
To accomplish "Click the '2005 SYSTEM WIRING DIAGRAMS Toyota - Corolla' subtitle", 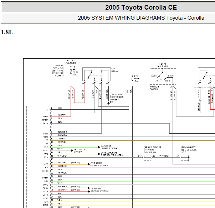I will coord(141,18).
